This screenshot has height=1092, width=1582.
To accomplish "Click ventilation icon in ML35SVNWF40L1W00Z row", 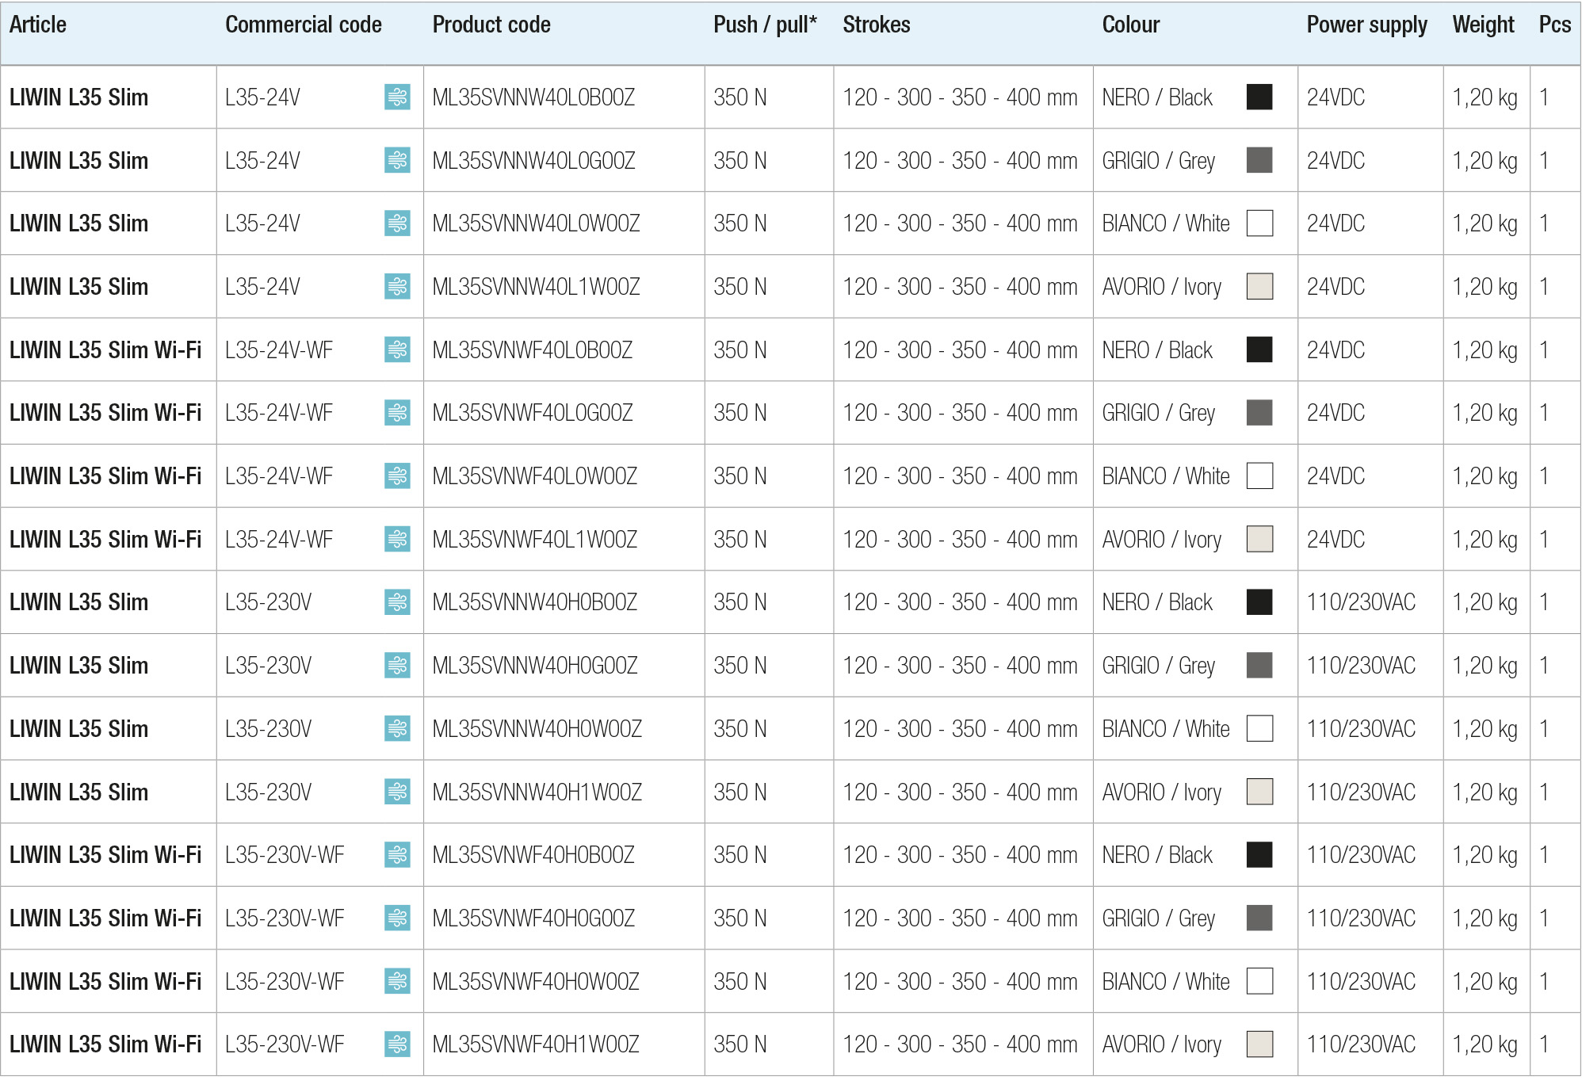I will [397, 539].
